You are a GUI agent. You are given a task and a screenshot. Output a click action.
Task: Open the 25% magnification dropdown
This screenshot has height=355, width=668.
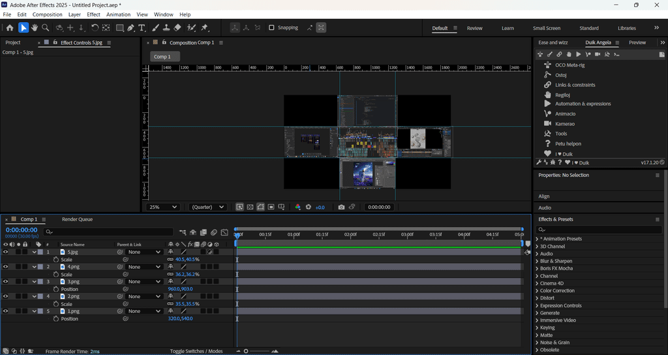[163, 207]
